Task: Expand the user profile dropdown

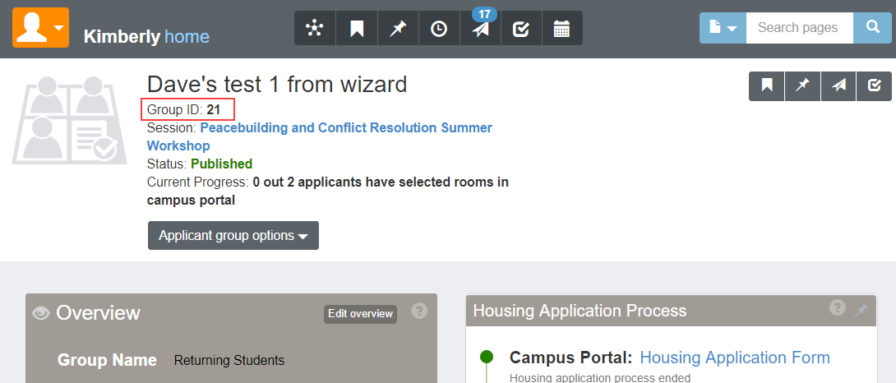Action: point(40,27)
